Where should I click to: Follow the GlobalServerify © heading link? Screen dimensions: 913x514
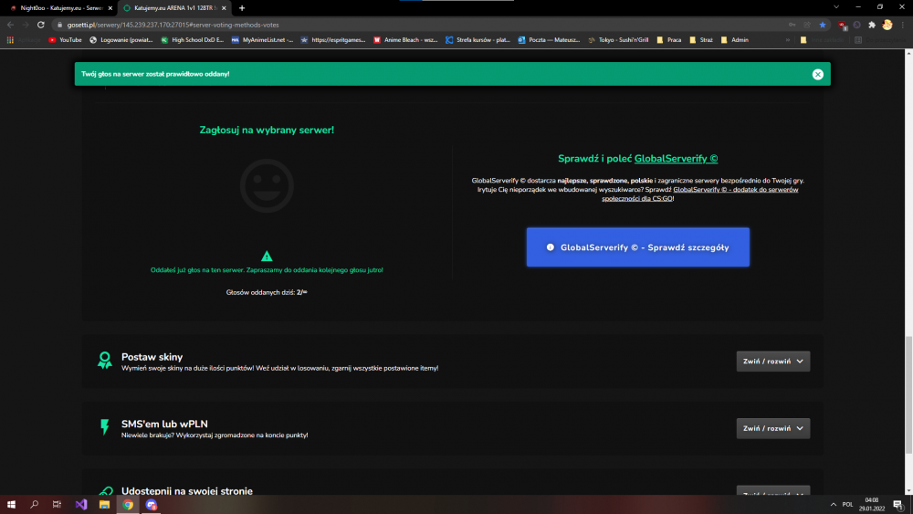tap(676, 158)
